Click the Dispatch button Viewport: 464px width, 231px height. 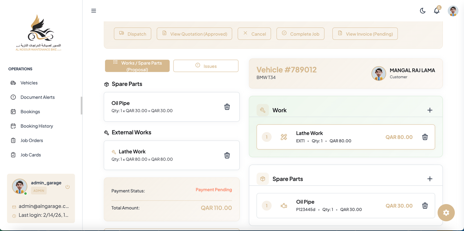coord(133,34)
